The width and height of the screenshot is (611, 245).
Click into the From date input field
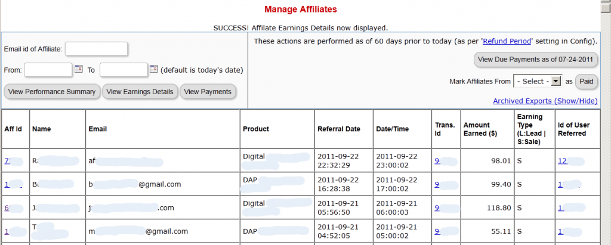tap(48, 70)
